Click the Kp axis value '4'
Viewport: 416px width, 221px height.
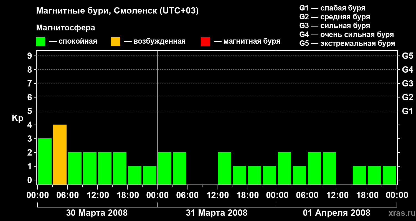[30, 125]
